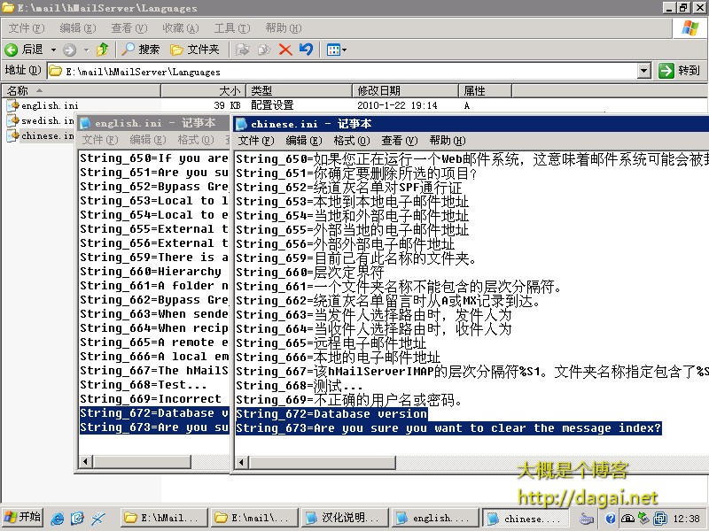709x531 pixels.
Task: Click String_668=测试... line in chinese.ini
Action: 299,386
